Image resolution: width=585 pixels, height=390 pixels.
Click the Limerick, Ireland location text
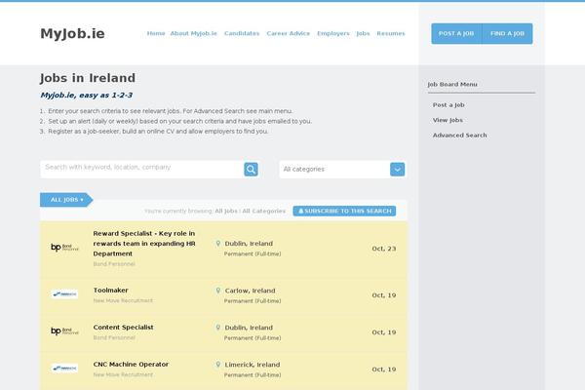253,365
